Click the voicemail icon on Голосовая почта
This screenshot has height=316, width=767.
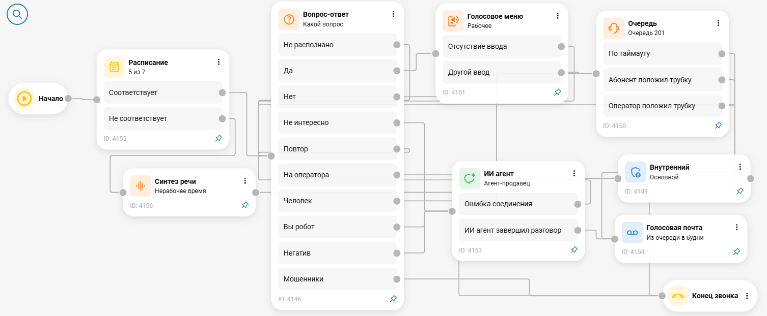point(633,232)
